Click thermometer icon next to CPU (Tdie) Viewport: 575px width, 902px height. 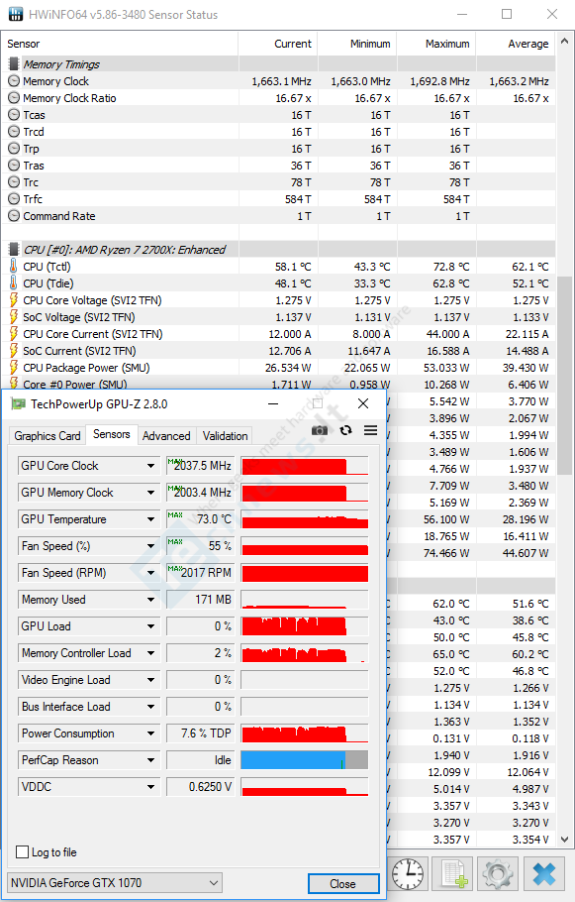[14, 283]
